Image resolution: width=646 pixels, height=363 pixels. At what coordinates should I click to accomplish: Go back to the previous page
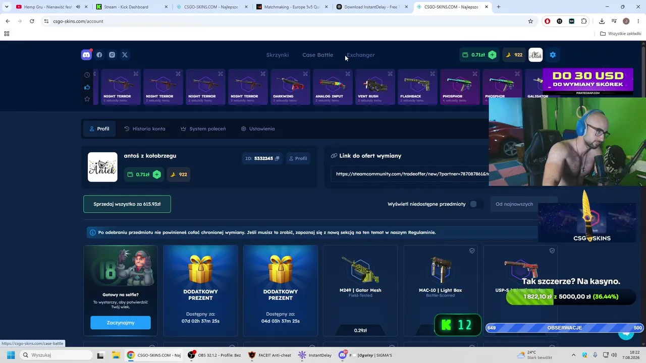pyautogui.click(x=8, y=21)
